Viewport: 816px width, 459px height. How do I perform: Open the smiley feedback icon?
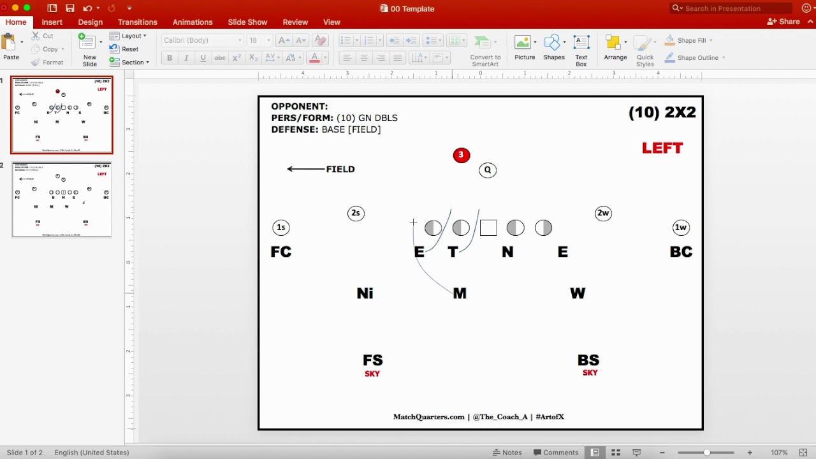(806, 8)
